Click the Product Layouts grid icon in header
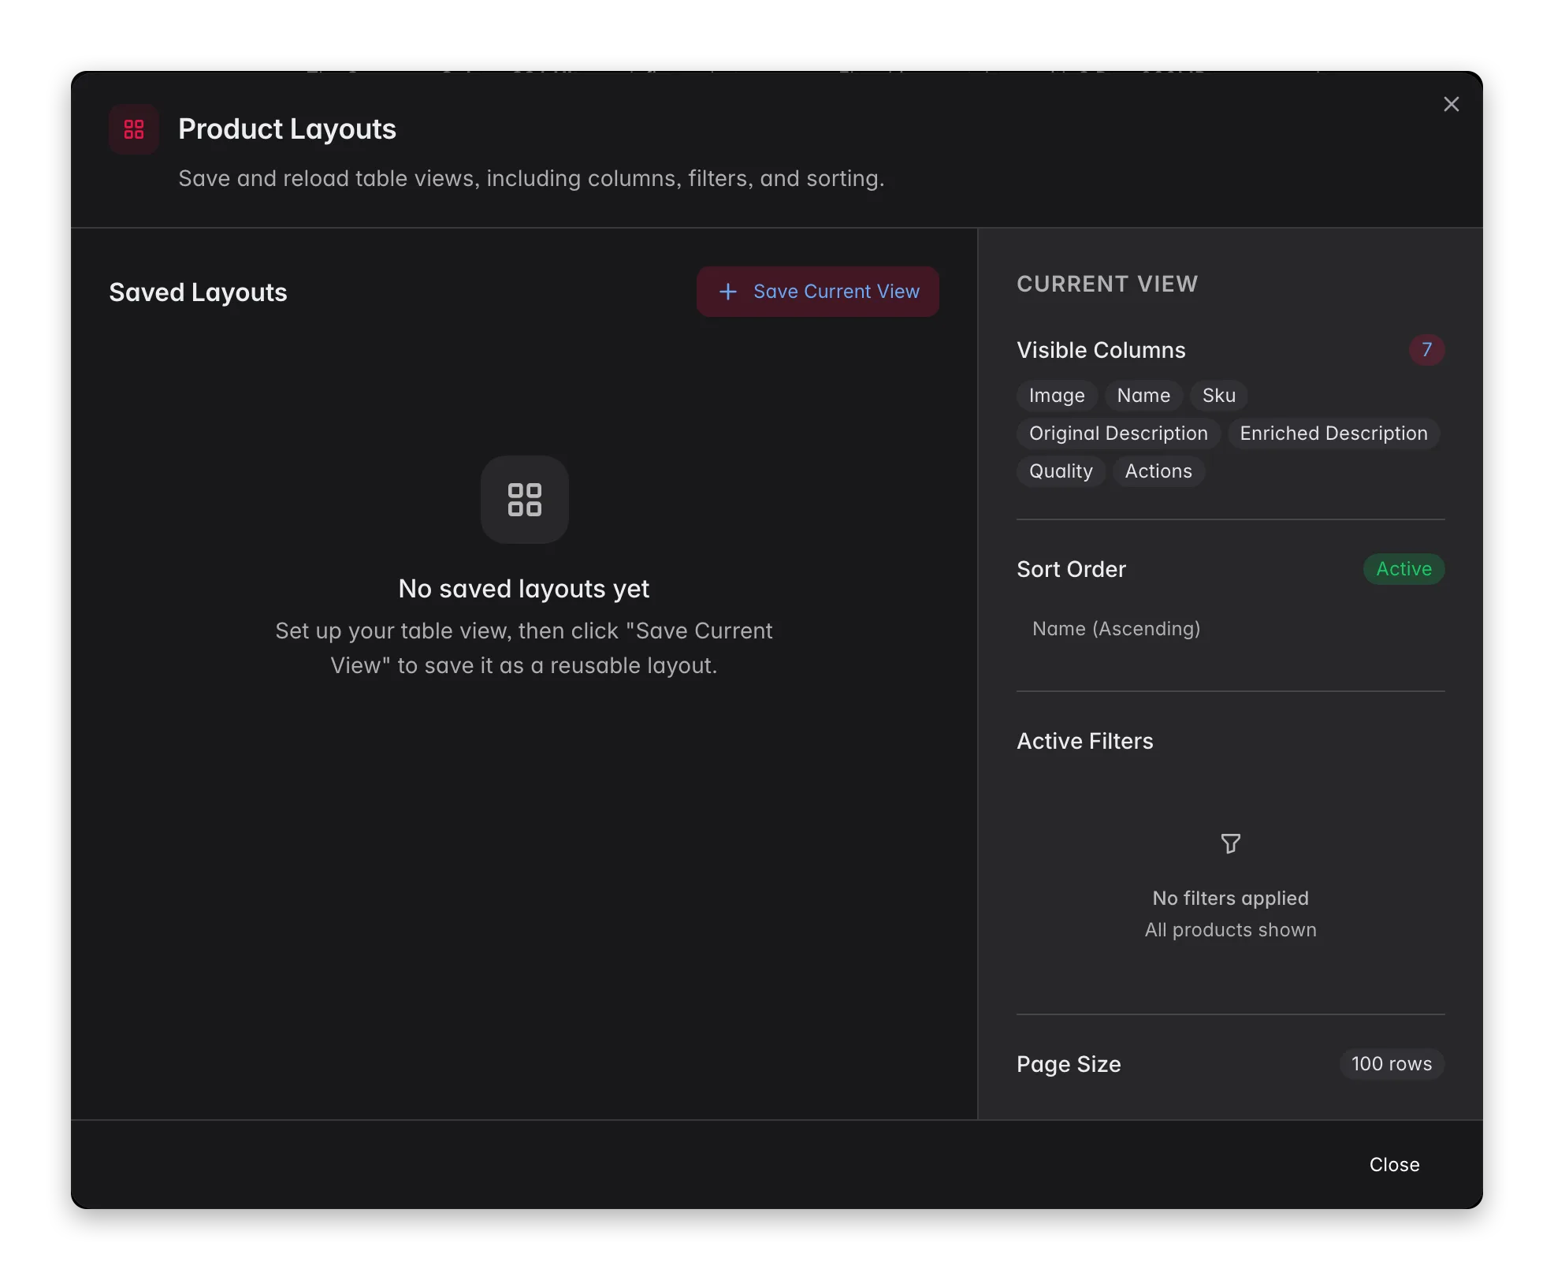Image resolution: width=1554 pixels, height=1280 pixels. (x=134, y=129)
